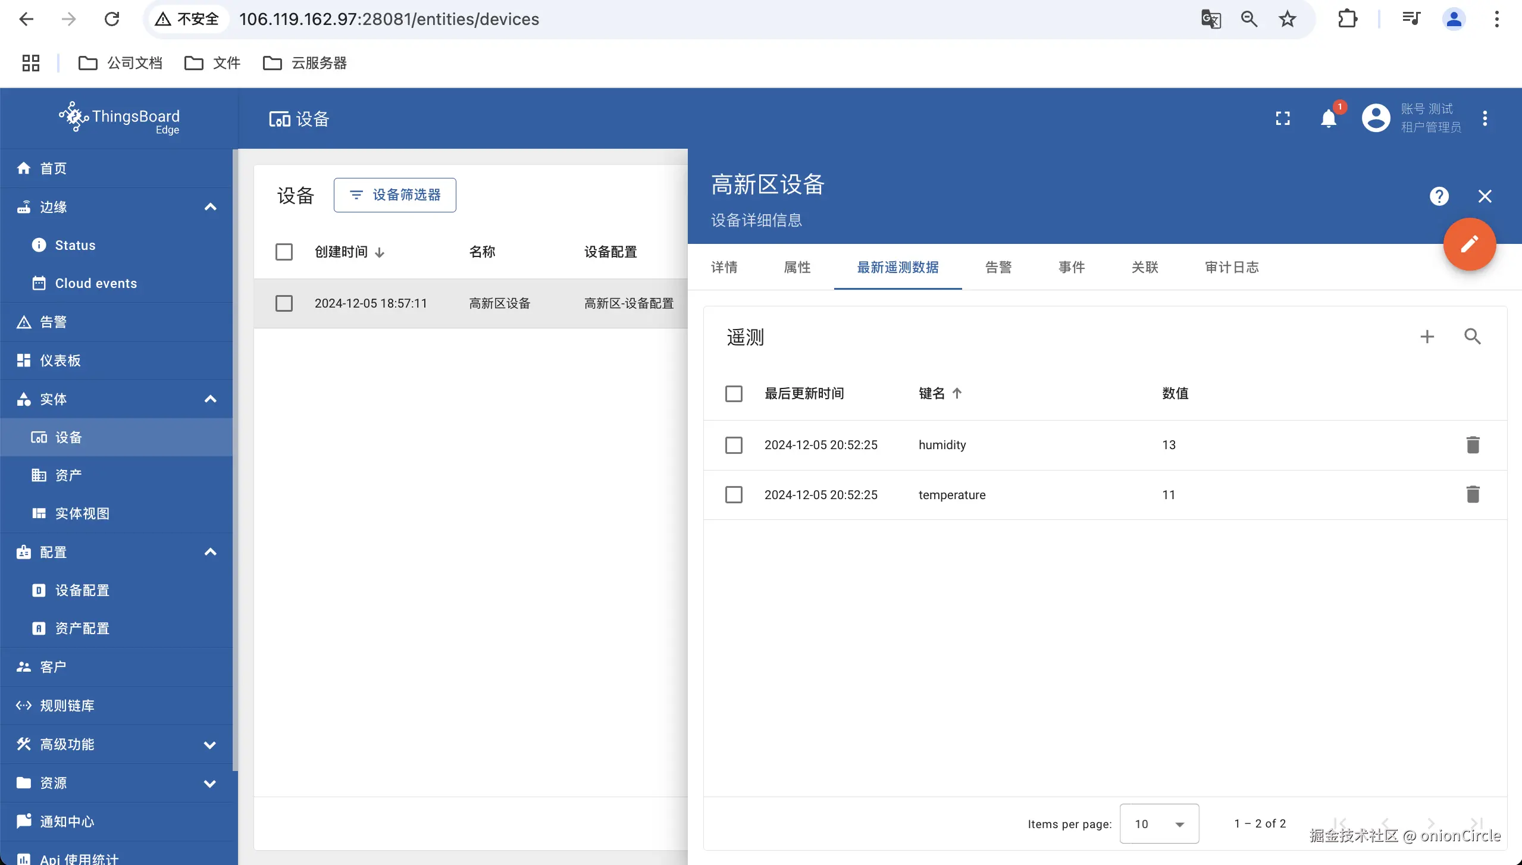The image size is (1522, 865).
Task: Open the notifications bell icon
Action: tap(1328, 118)
